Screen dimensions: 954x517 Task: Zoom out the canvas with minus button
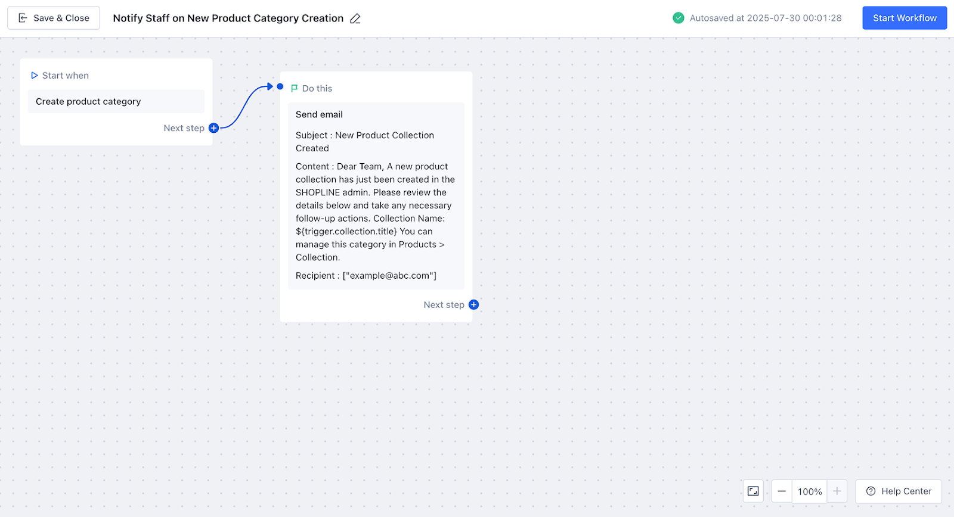point(782,491)
